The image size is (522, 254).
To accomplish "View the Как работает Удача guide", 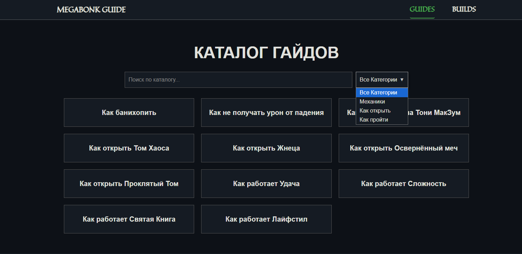I will tap(266, 184).
